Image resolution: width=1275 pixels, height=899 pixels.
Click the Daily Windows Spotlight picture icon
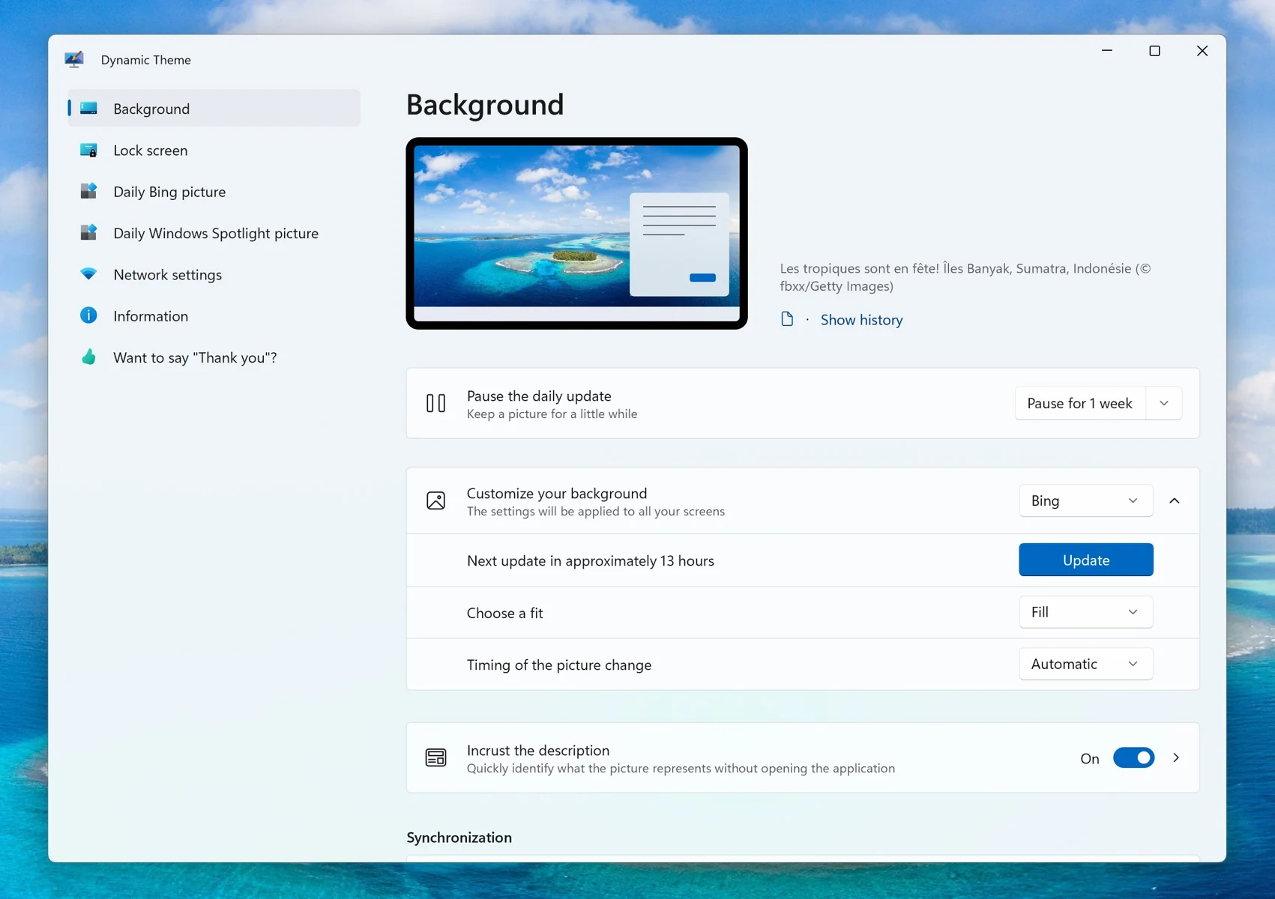tap(88, 233)
